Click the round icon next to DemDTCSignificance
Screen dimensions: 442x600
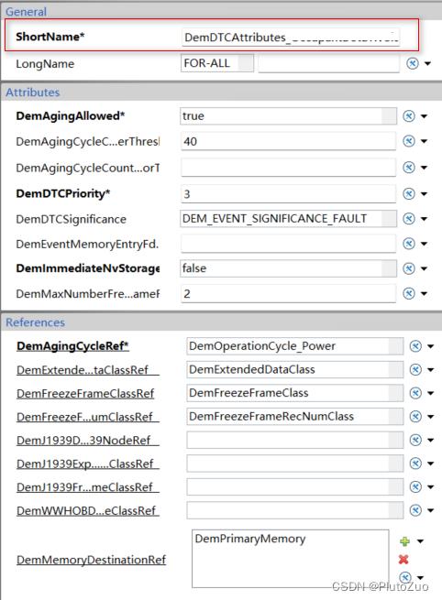(x=409, y=219)
